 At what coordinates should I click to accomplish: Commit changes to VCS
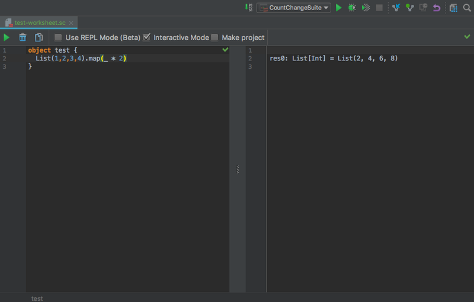pos(409,8)
